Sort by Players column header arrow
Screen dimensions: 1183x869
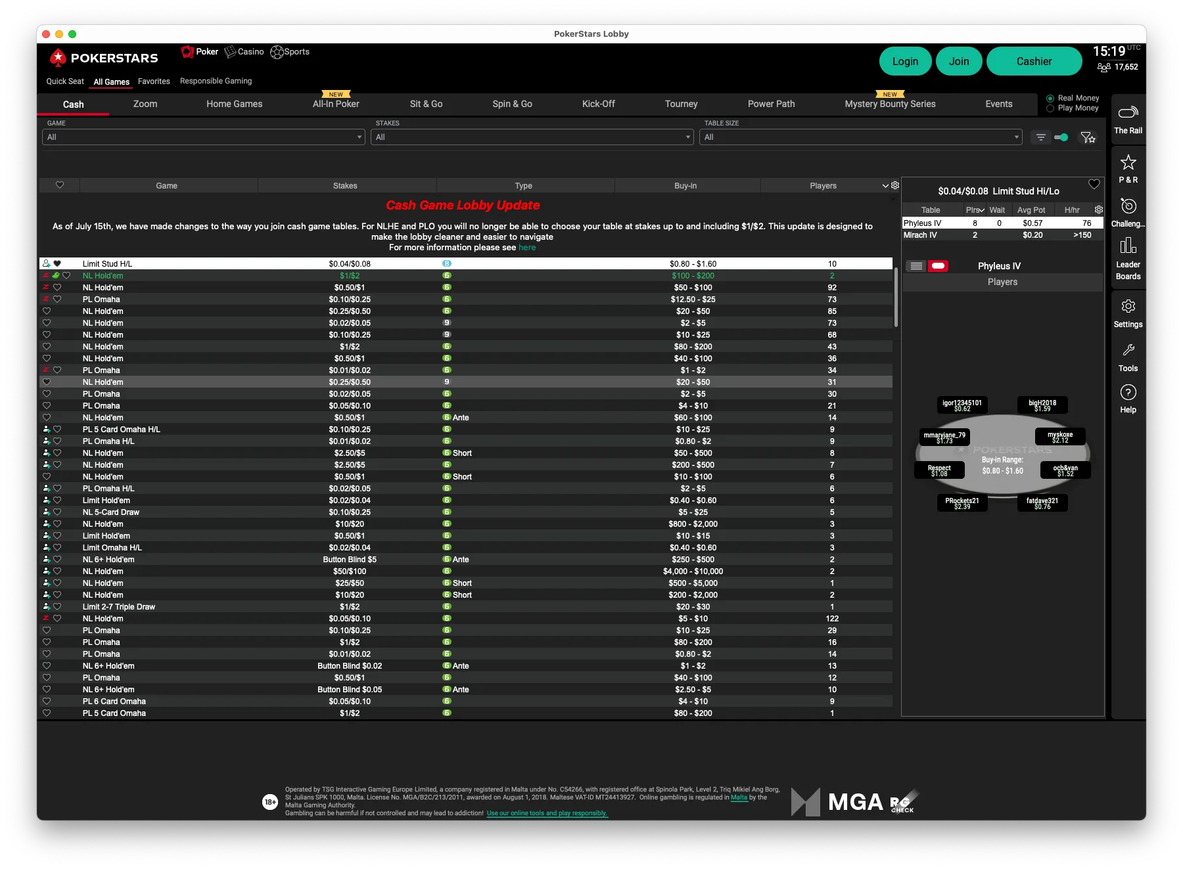pyautogui.click(x=885, y=186)
